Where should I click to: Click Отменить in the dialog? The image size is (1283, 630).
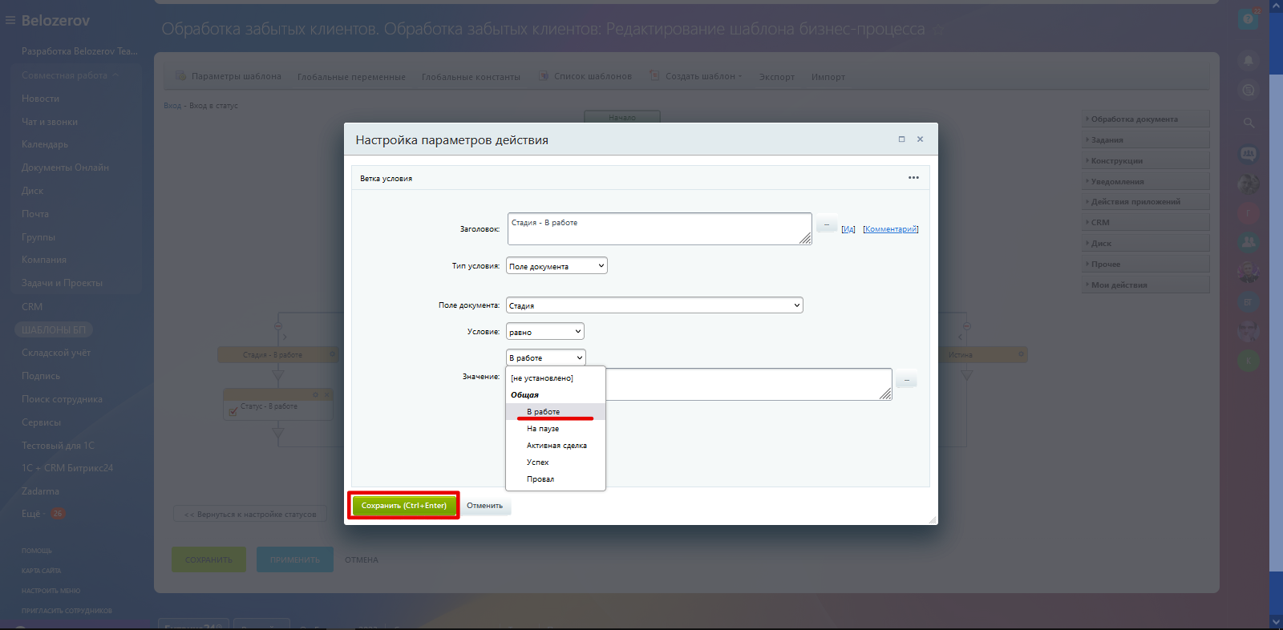point(485,506)
